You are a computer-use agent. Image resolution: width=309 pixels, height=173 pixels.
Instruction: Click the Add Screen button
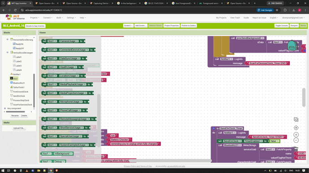coord(141,25)
